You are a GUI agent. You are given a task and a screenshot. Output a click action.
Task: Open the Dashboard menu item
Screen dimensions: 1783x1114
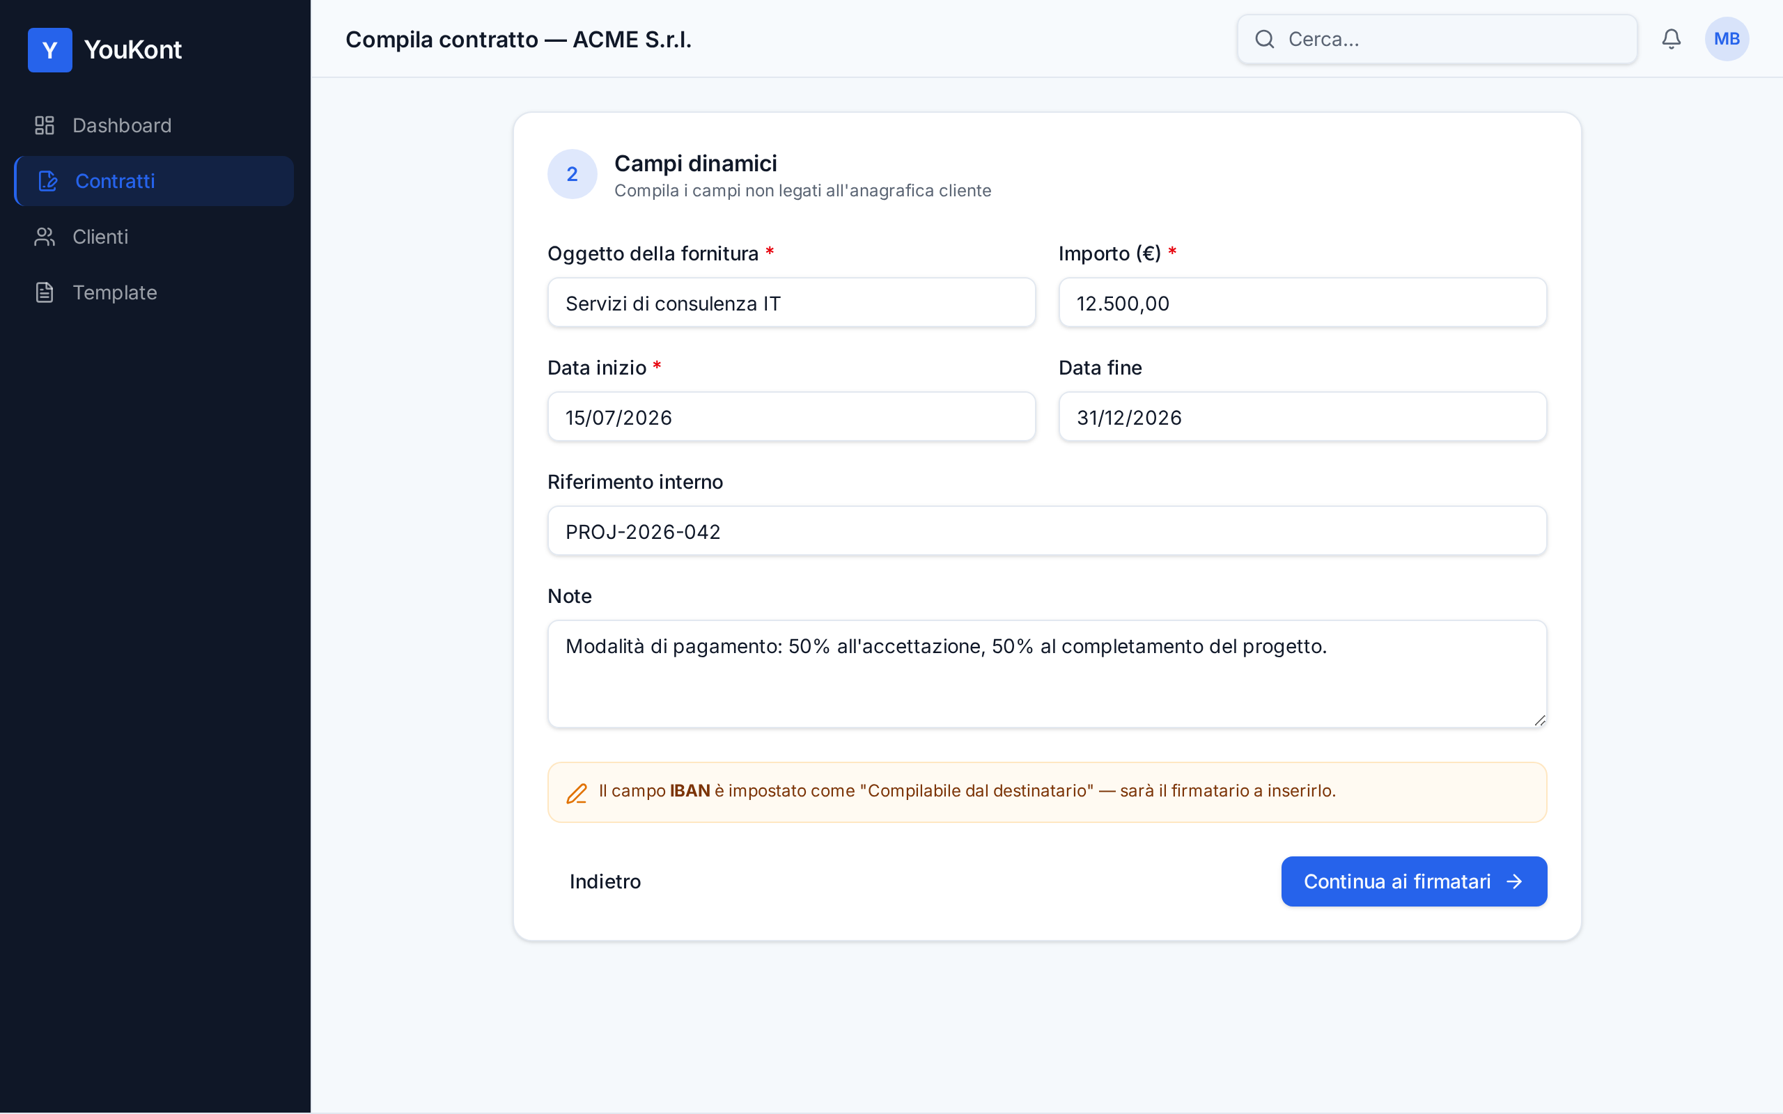coord(154,125)
